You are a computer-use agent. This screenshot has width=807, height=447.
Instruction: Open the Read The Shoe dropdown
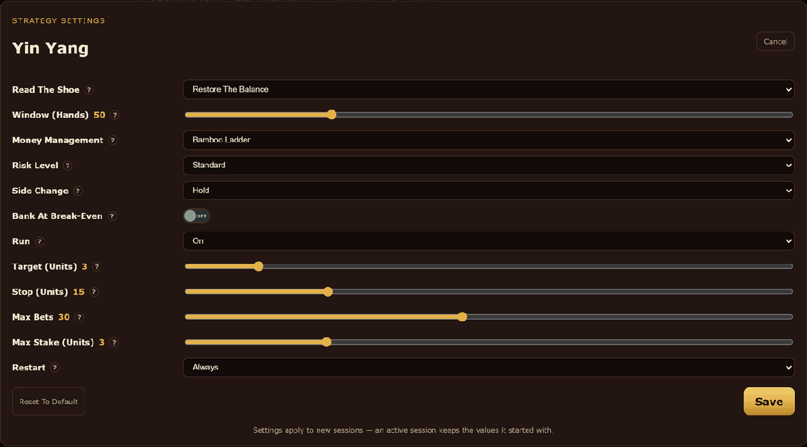coord(489,90)
